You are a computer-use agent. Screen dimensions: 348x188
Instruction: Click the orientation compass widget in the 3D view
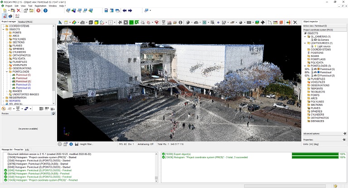pyautogui.click(x=66, y=34)
